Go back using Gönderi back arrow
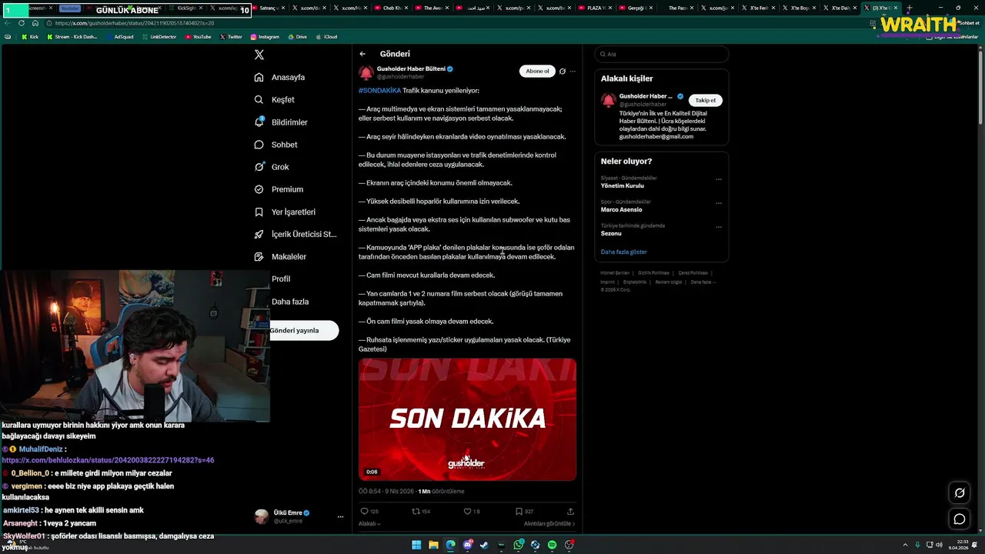This screenshot has height=554, width=985. [362, 54]
